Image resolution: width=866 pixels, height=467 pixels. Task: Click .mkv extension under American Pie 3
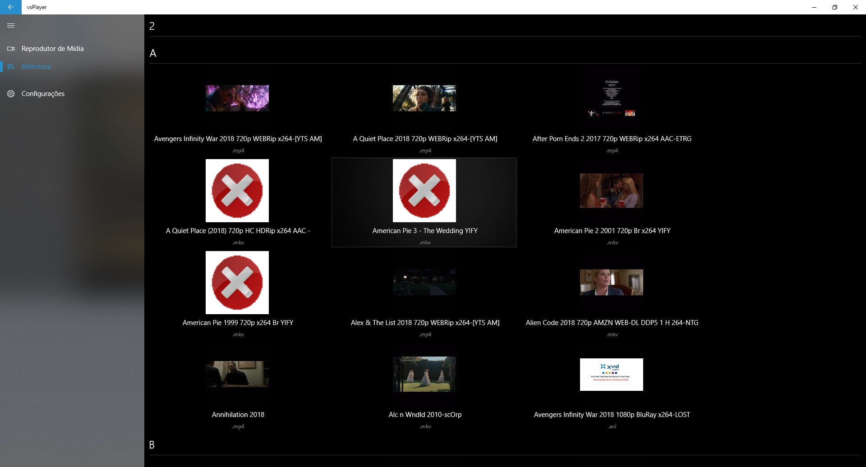click(425, 243)
